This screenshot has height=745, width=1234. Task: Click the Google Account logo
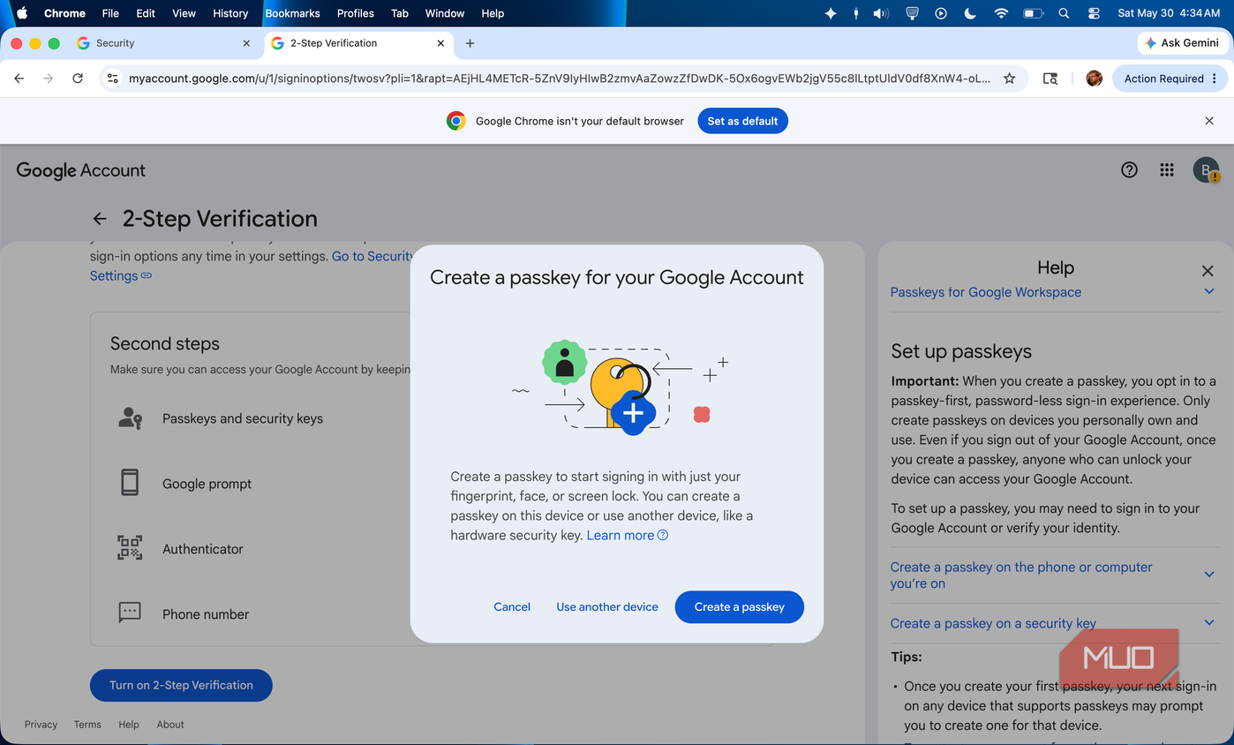coord(80,170)
